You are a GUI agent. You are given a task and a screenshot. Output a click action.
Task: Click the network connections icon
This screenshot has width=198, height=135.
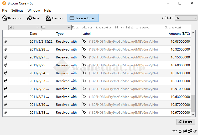(x=190, y=131)
